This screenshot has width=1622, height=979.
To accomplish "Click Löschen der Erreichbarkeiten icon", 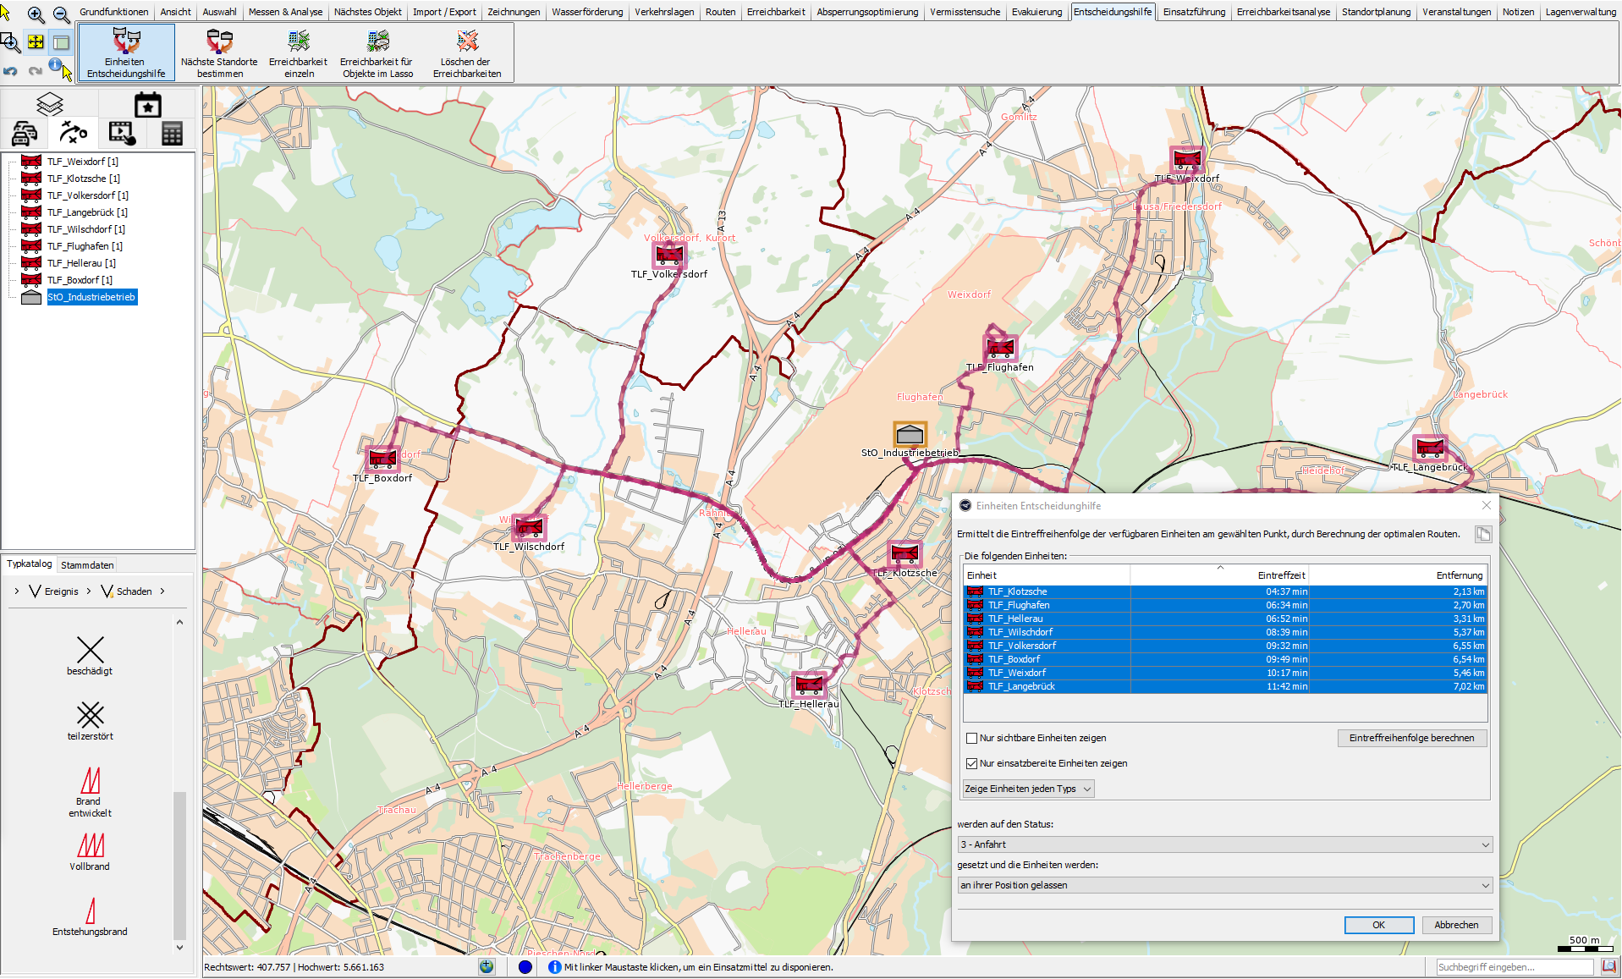I will (466, 52).
